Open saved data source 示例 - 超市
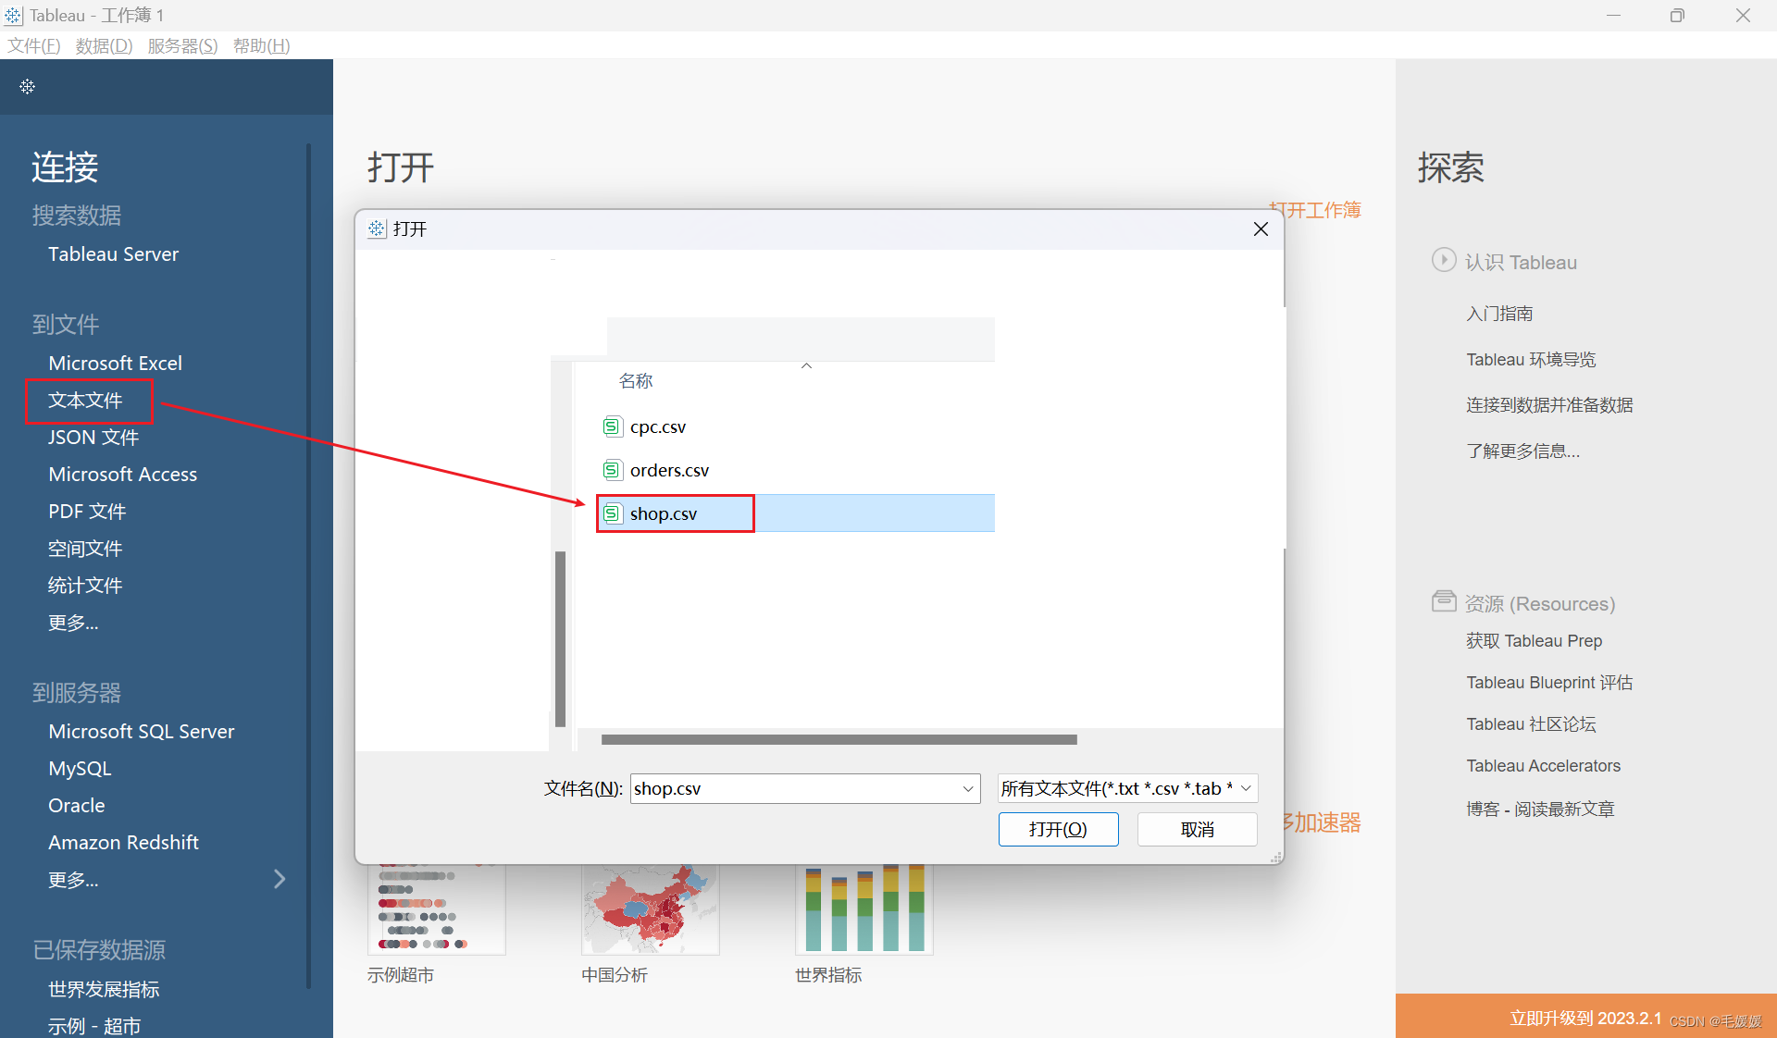This screenshot has height=1038, width=1777. click(94, 1025)
